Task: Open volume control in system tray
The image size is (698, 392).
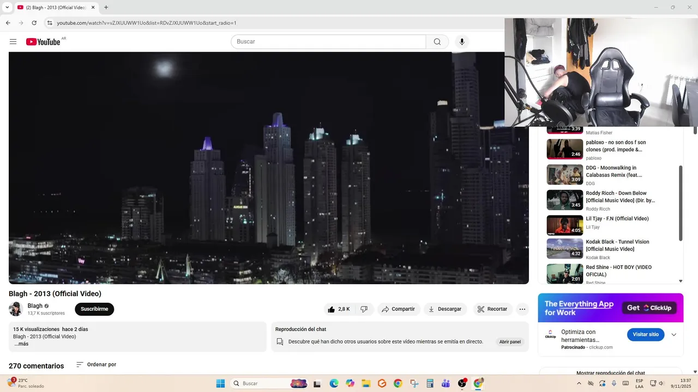Action: click(661, 383)
